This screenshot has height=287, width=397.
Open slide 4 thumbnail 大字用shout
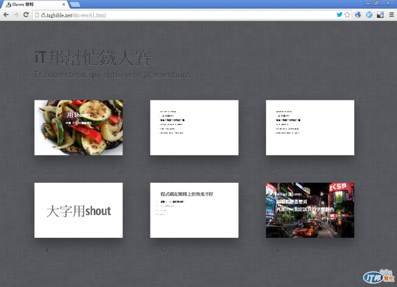78,210
